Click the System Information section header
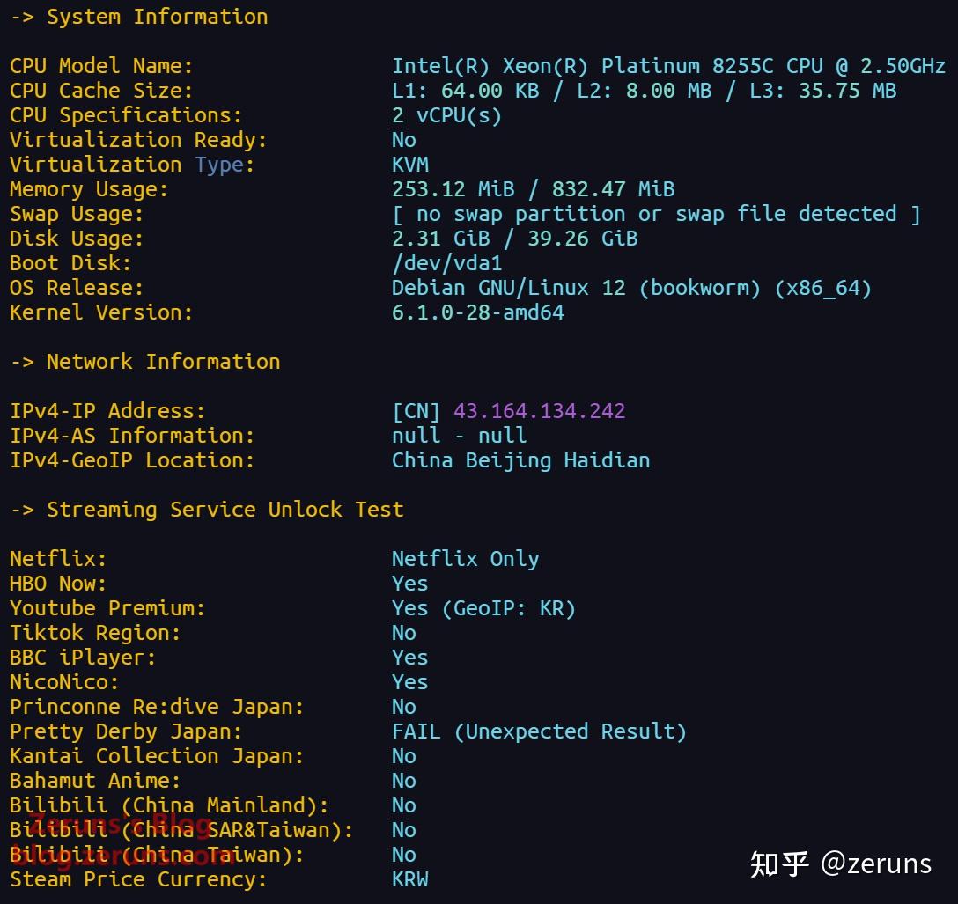This screenshot has height=904, width=958. pos(140,17)
